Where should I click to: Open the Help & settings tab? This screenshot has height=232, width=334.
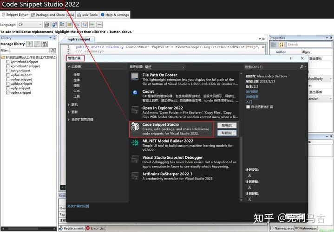pos(115,15)
